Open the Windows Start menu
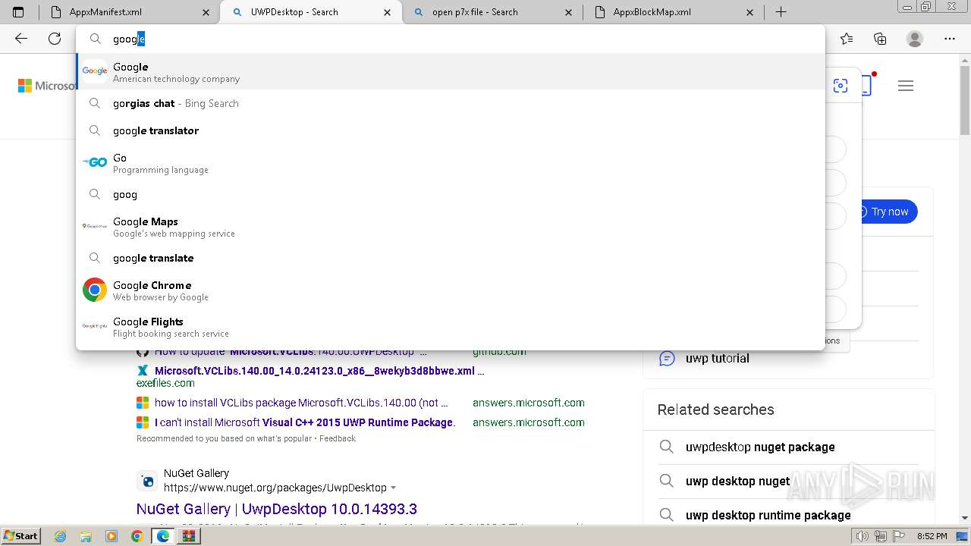 point(21,535)
